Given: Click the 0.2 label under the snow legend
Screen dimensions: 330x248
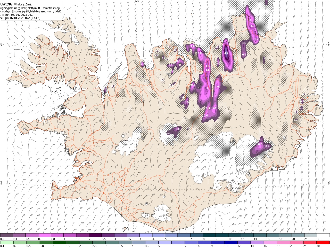Looking at the screenshot, I should [2, 239].
